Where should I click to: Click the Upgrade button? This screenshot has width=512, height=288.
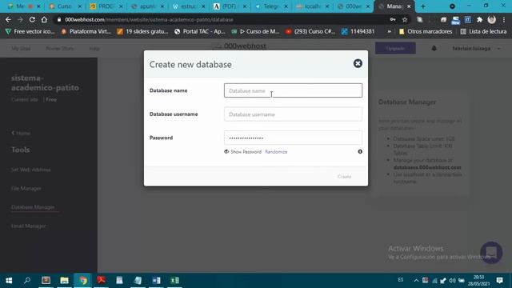click(x=395, y=48)
